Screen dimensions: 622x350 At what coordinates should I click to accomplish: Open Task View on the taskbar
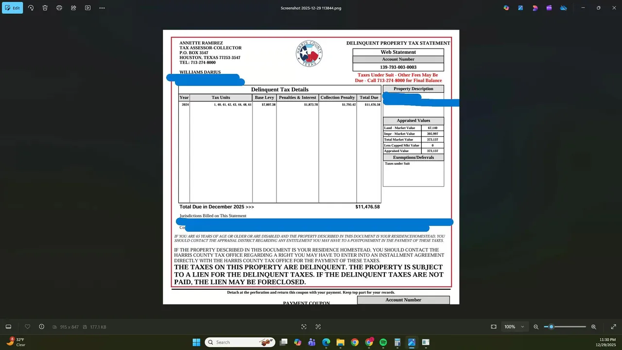tap(283, 342)
